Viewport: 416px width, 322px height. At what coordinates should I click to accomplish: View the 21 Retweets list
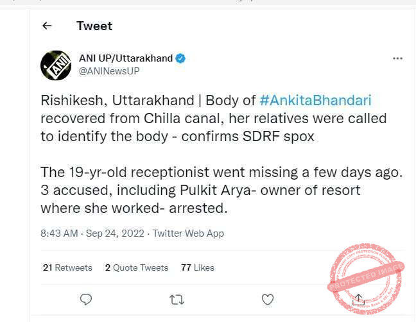coord(67,267)
